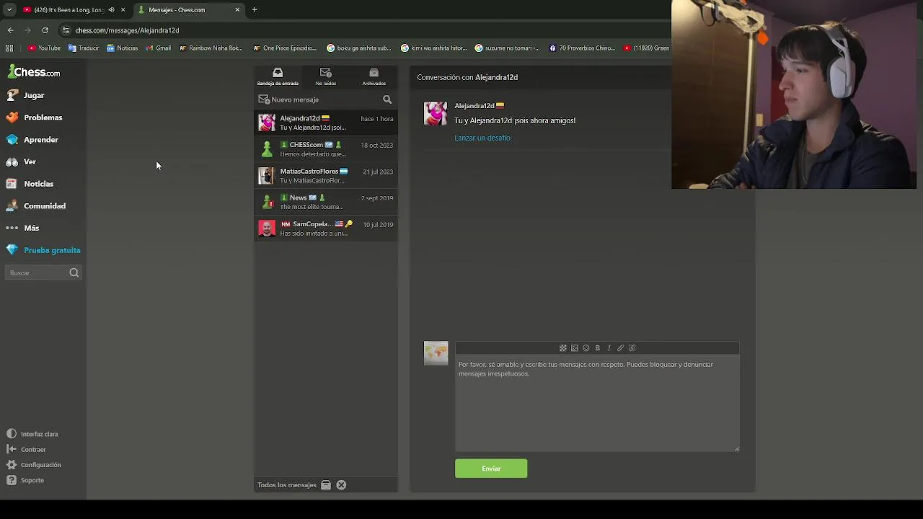Click the remove link icon
The width and height of the screenshot is (923, 519).
(632, 348)
